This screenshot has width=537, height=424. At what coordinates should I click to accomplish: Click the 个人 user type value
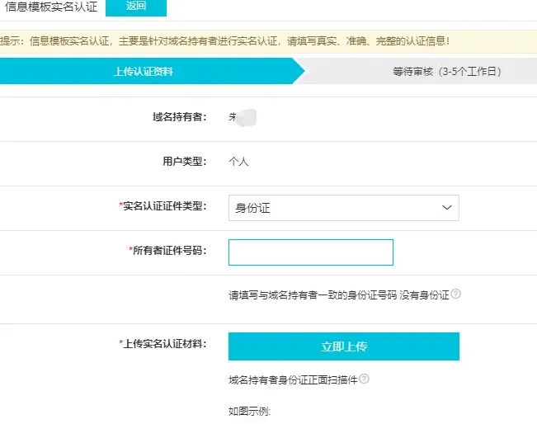pyautogui.click(x=238, y=162)
